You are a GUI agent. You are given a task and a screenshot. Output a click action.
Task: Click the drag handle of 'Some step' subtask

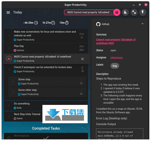13,81
